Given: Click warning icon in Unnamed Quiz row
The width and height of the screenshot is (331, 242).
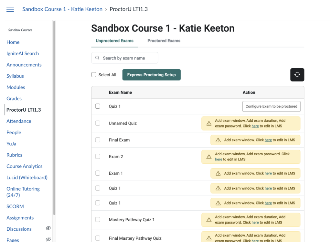Looking at the screenshot, I should tap(209, 124).
